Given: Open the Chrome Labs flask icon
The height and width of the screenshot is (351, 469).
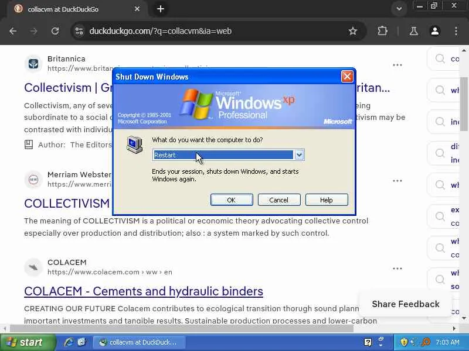Looking at the screenshot, I should [414, 31].
